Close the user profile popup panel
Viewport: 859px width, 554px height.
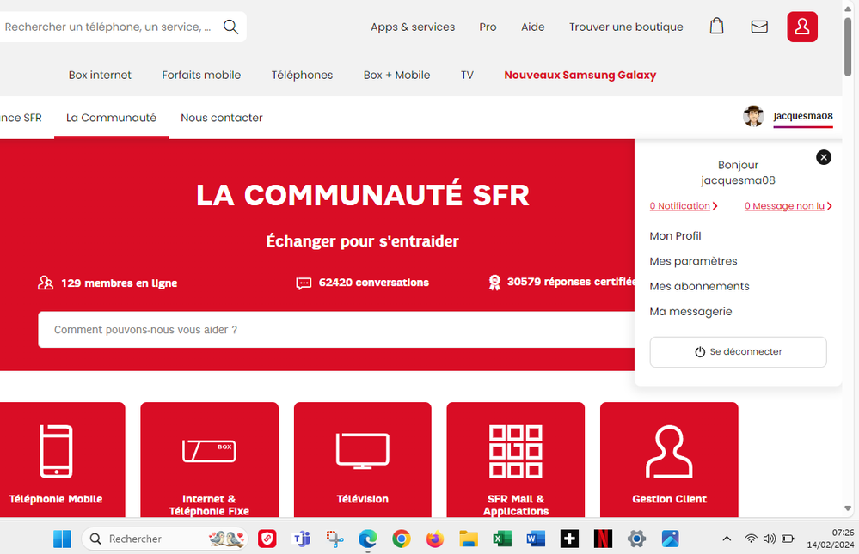tap(824, 157)
